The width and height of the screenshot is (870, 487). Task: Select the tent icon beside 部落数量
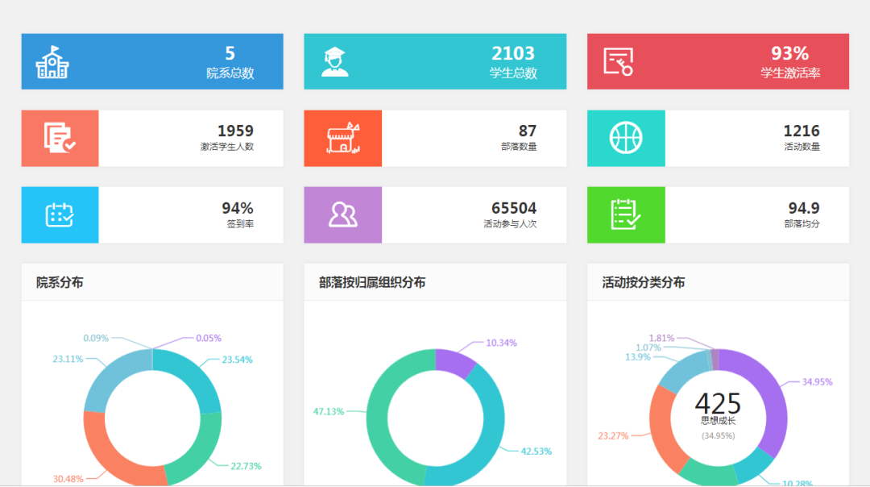(x=343, y=139)
